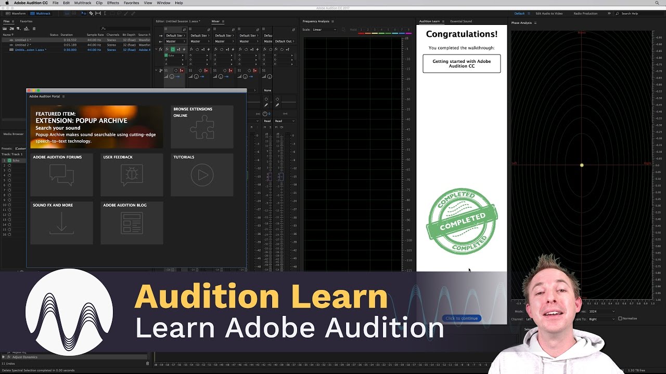Open the Sound FX and More download tile
The height and width of the screenshot is (374, 666).
tap(61, 223)
